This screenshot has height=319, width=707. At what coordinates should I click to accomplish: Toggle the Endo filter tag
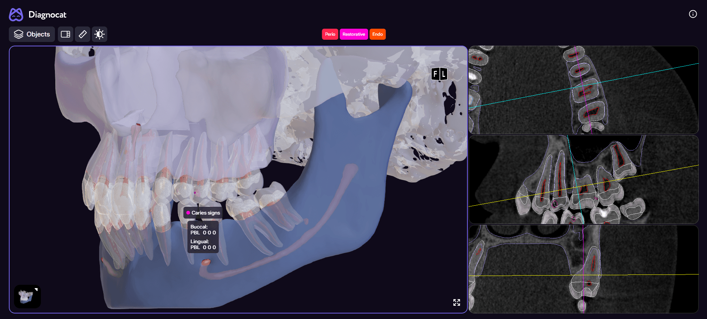pos(377,34)
